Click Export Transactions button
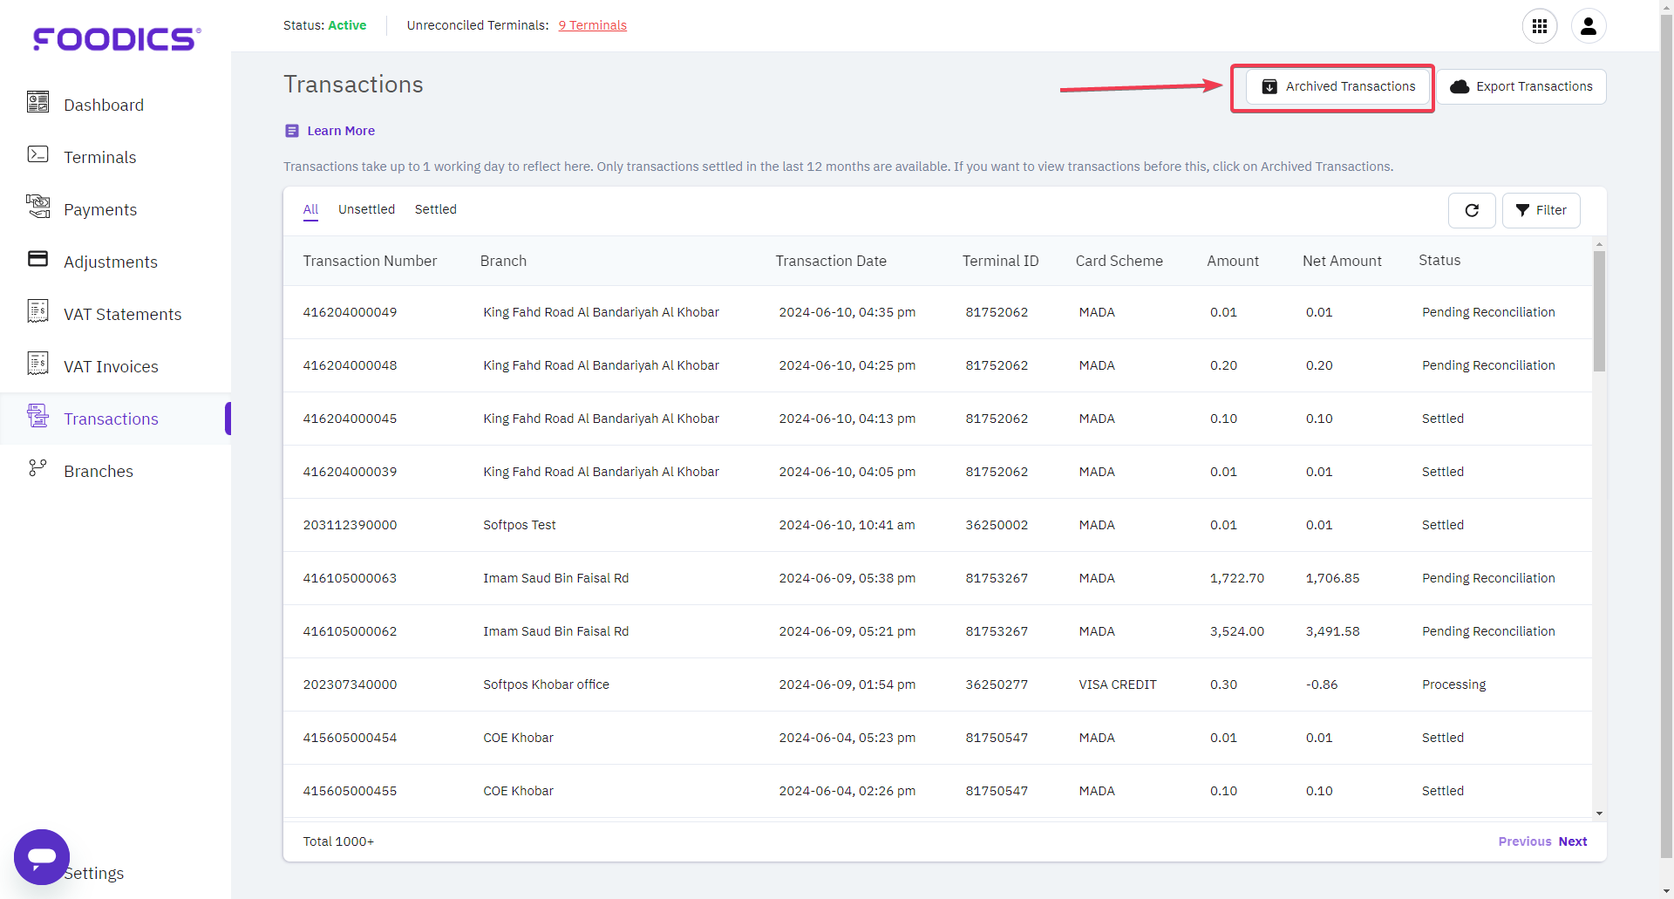Viewport: 1674px width, 899px height. click(1521, 86)
